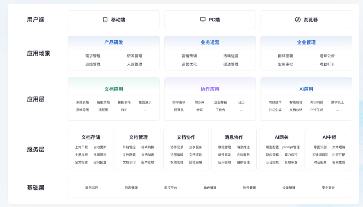The height and width of the screenshot is (207, 363).
Task: Click 权限管理 in 文档协作
Action: [x=177, y=162]
